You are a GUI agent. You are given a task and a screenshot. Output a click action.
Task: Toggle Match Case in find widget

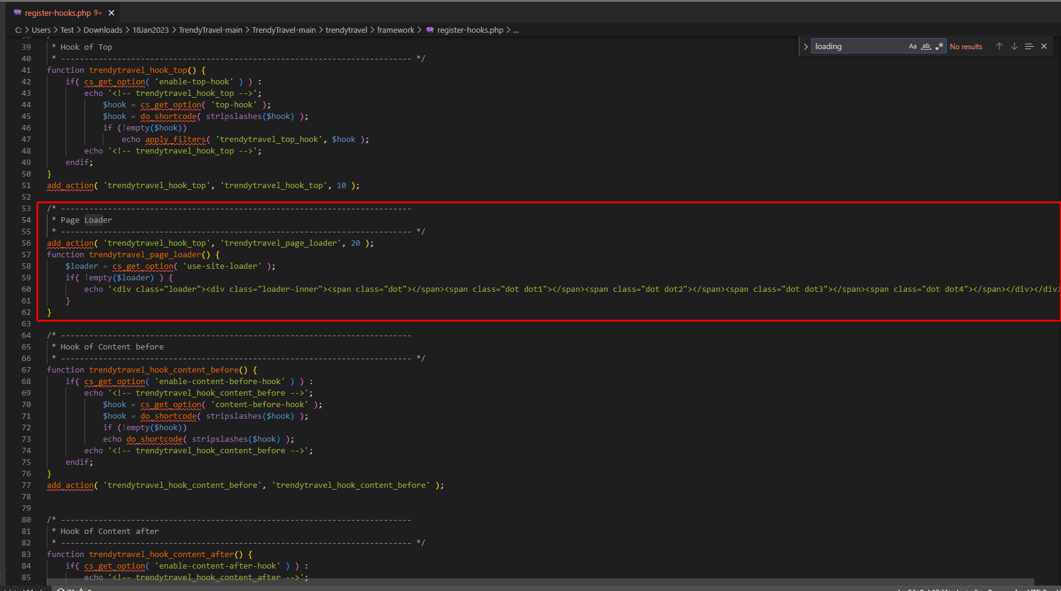913,46
